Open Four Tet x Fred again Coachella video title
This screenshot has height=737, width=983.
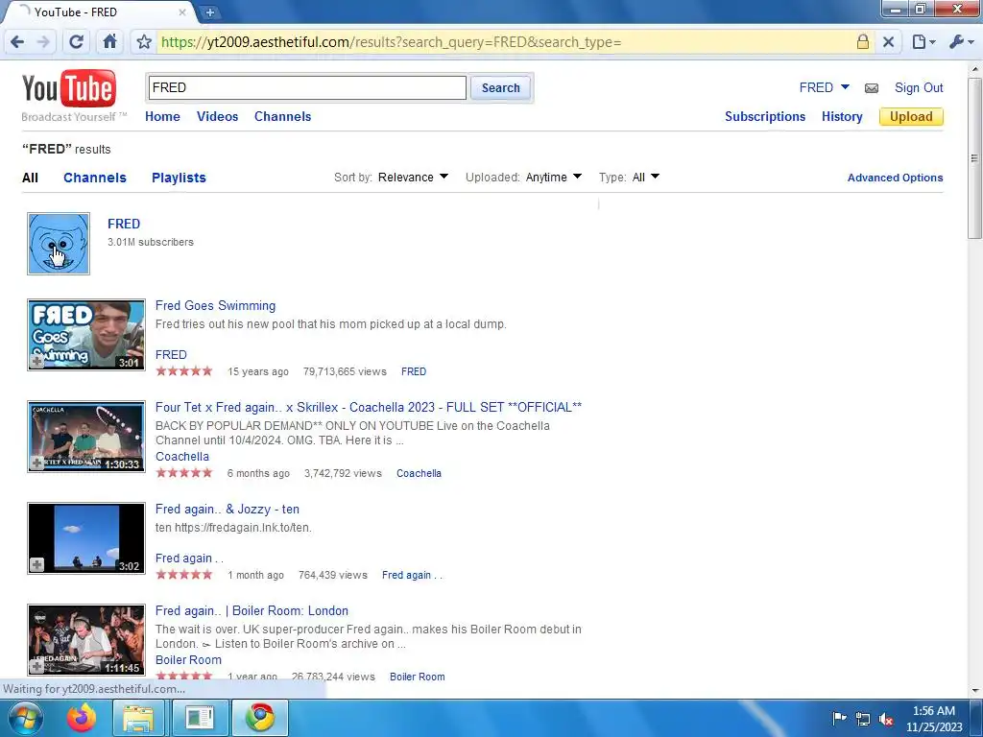click(x=368, y=407)
